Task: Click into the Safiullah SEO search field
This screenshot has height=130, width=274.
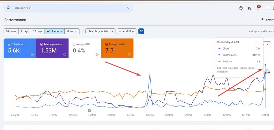Action: pyautogui.click(x=68, y=8)
